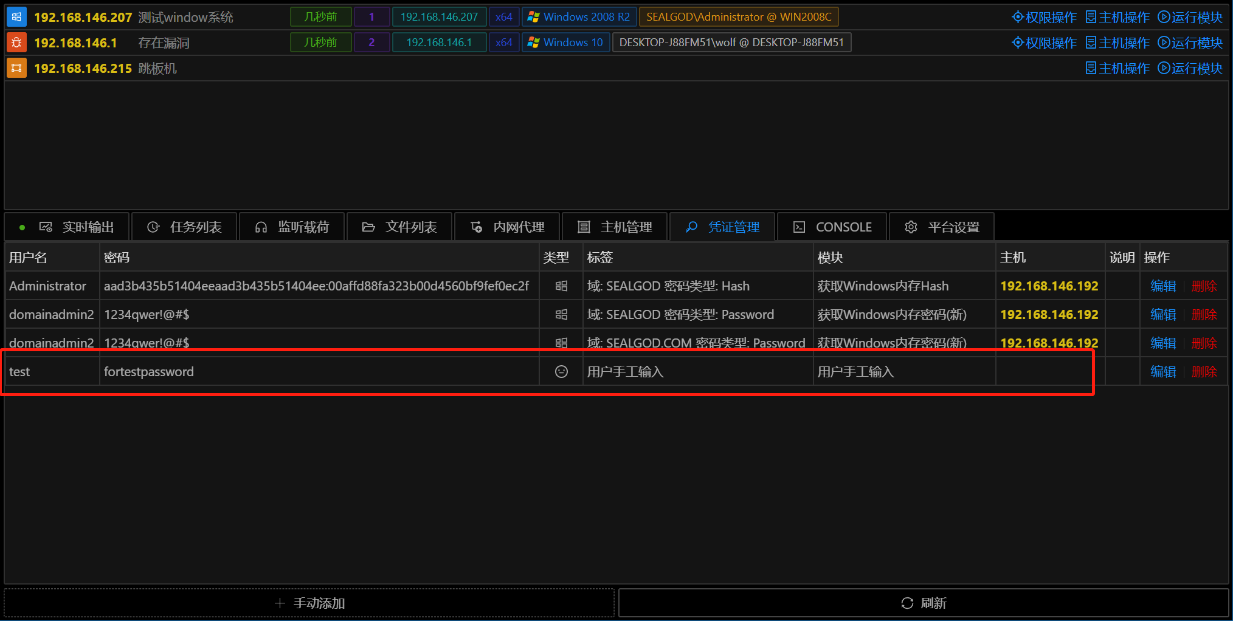The width and height of the screenshot is (1233, 621).
Task: Click the 测试window系统 host label
Action: click(185, 17)
